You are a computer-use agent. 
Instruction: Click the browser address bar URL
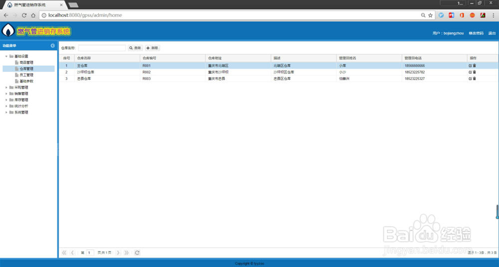(85, 15)
